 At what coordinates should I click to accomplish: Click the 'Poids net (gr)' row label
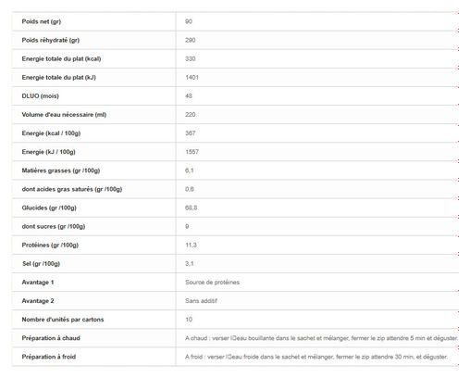tap(42, 21)
